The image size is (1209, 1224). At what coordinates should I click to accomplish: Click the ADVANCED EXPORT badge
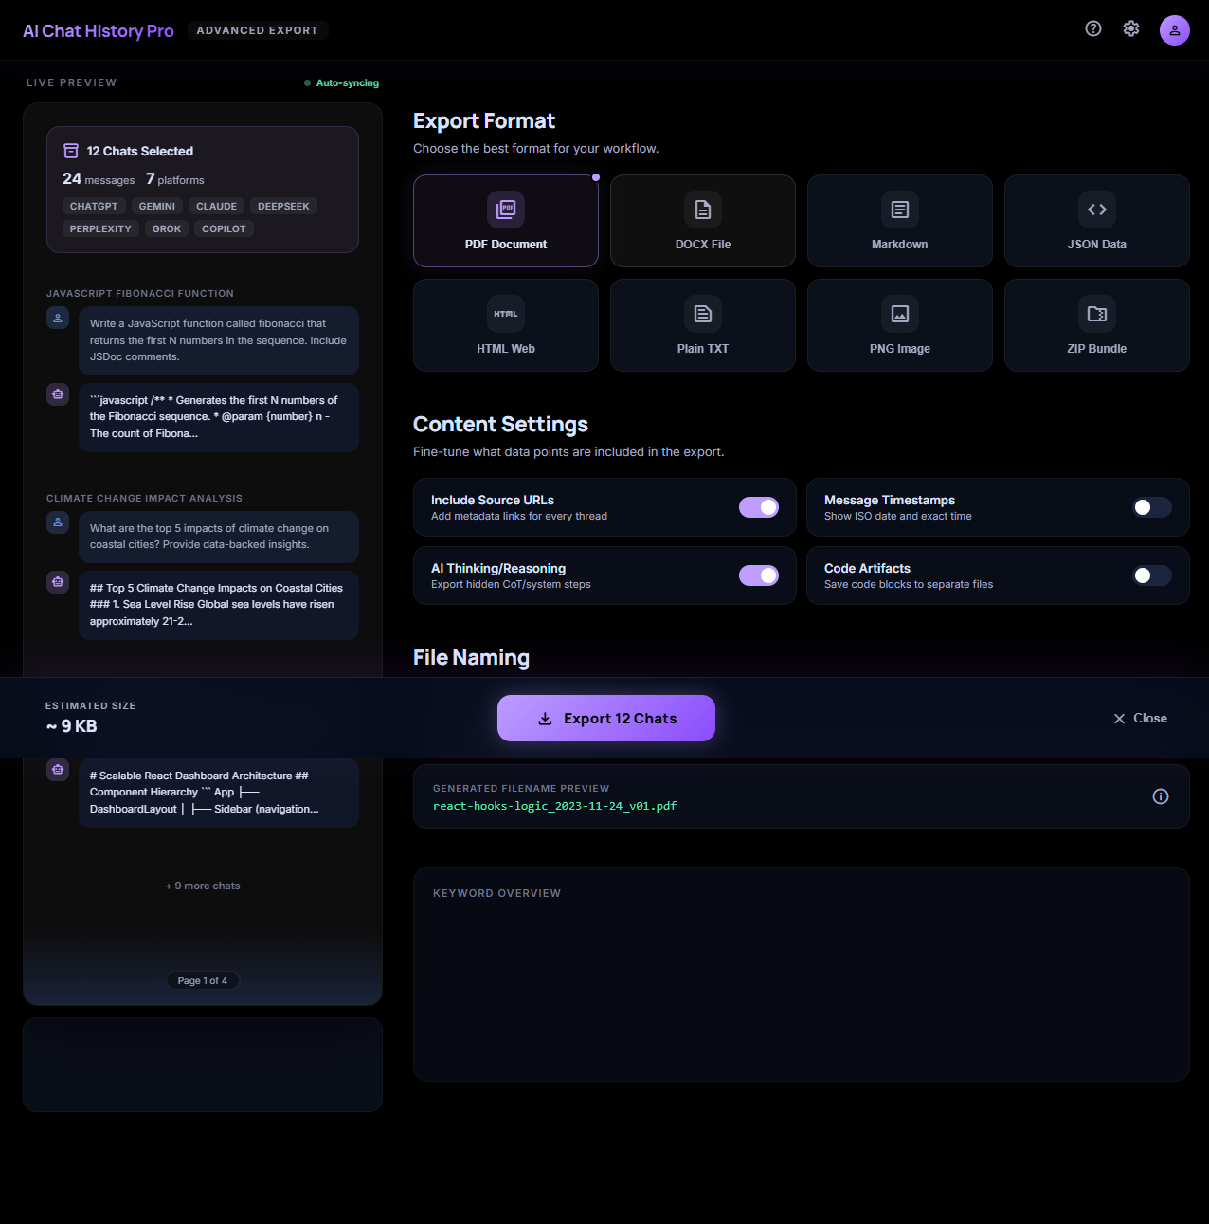pyautogui.click(x=258, y=30)
